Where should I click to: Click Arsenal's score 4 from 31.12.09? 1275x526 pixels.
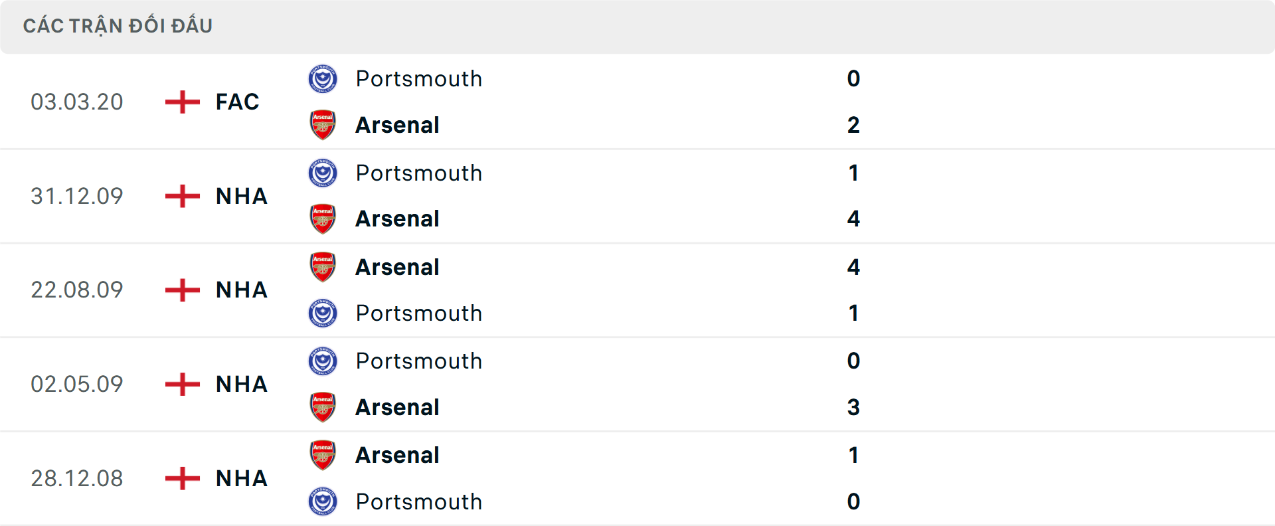click(x=855, y=219)
